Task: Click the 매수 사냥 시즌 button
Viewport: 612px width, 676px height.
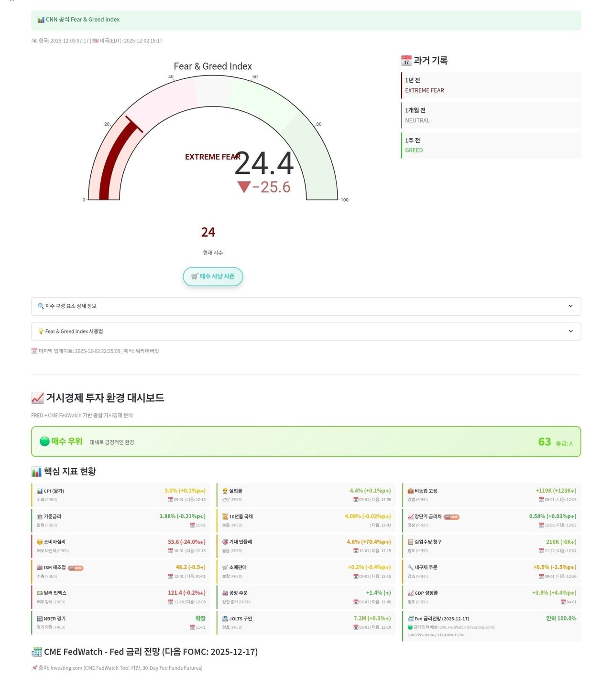Action: (x=212, y=276)
